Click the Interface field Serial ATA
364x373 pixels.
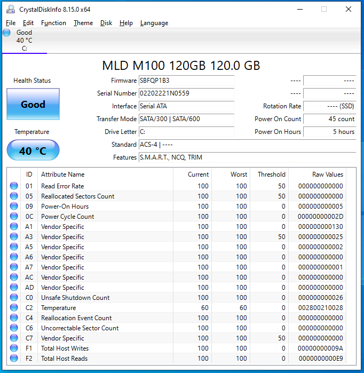point(186,106)
